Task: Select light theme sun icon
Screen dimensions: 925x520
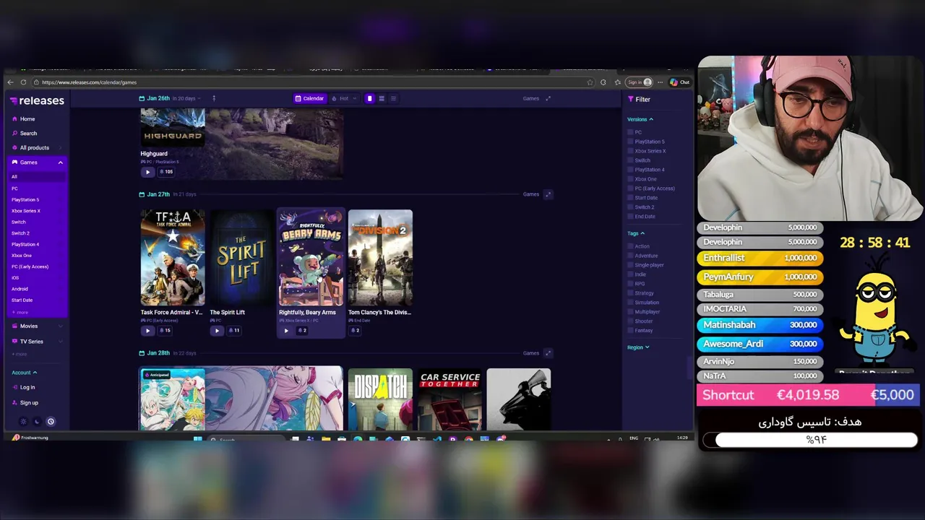Action: coord(23,422)
